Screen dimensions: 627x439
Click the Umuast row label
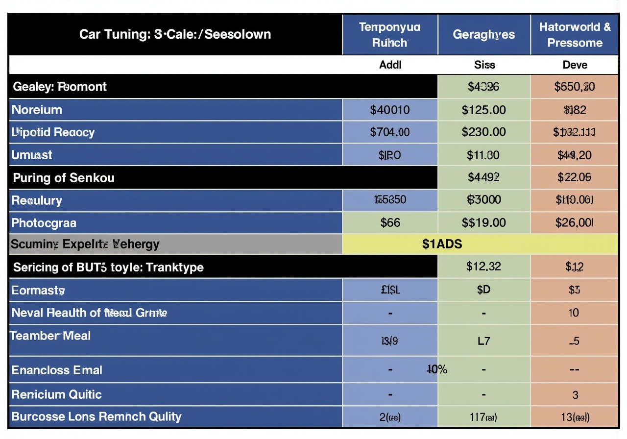coord(32,155)
